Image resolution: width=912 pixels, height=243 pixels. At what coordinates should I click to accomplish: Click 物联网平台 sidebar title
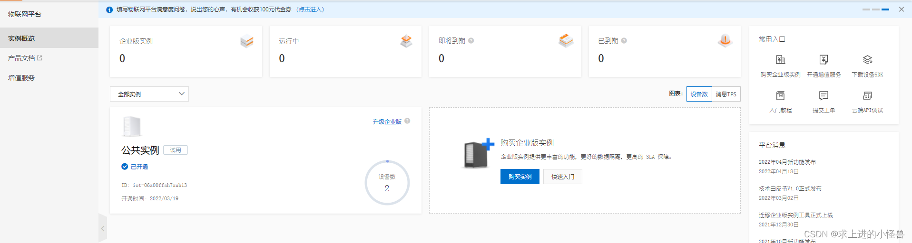coord(25,14)
